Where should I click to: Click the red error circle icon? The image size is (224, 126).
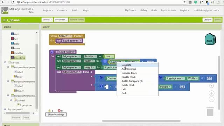[59, 111]
